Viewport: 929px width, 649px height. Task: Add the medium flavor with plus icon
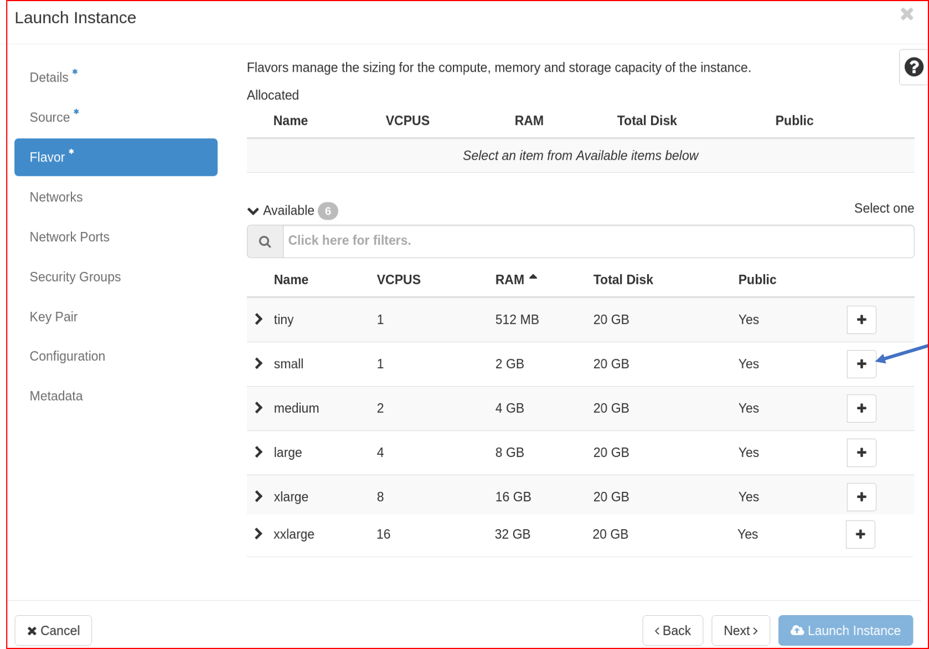(x=861, y=408)
